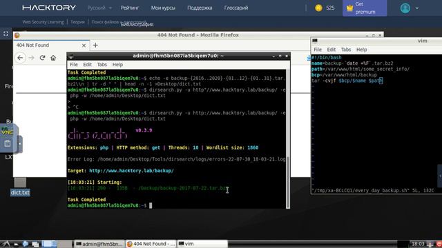Click the Target URL in terminal
The width and height of the screenshot is (442, 248).
tap(131, 171)
